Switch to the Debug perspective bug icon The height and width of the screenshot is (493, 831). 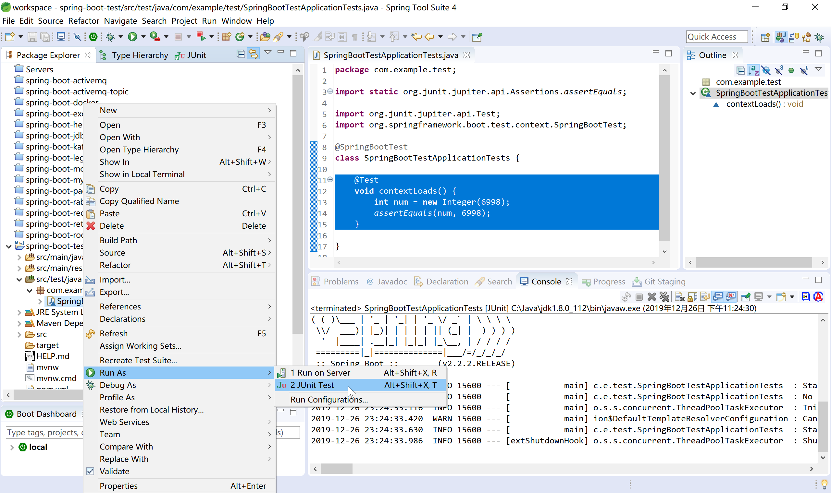point(819,37)
